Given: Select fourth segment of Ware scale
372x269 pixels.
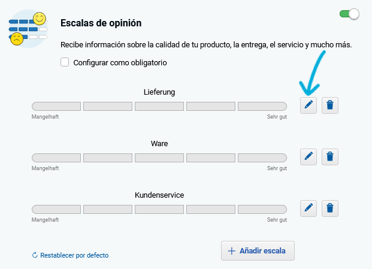Looking at the screenshot, I should [211, 158].
